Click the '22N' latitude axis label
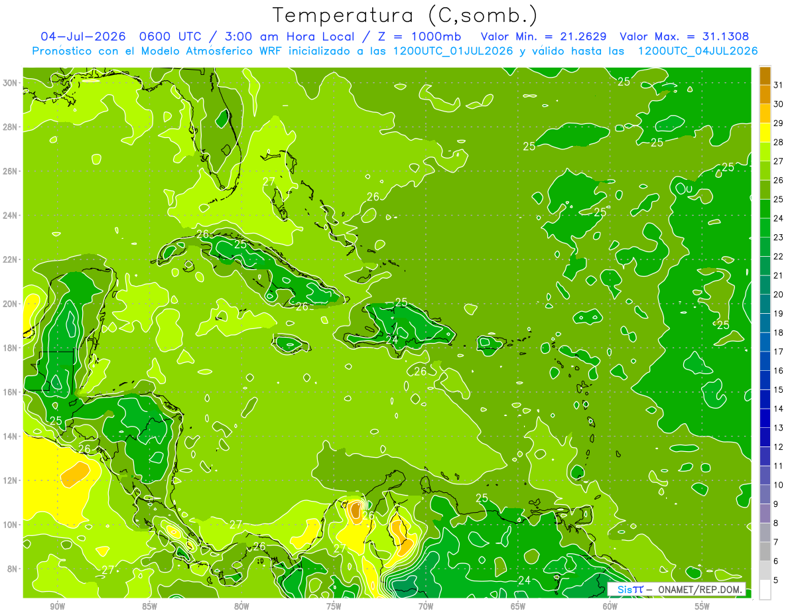 [x=11, y=259]
